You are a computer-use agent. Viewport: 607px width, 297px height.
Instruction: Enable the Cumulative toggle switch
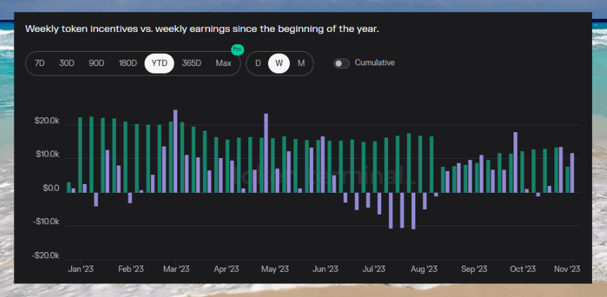(342, 63)
